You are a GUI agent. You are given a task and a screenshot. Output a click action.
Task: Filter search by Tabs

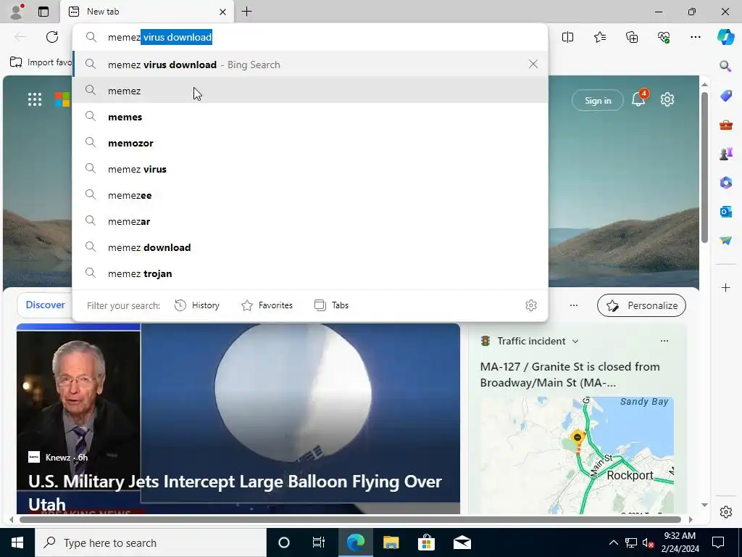331,305
